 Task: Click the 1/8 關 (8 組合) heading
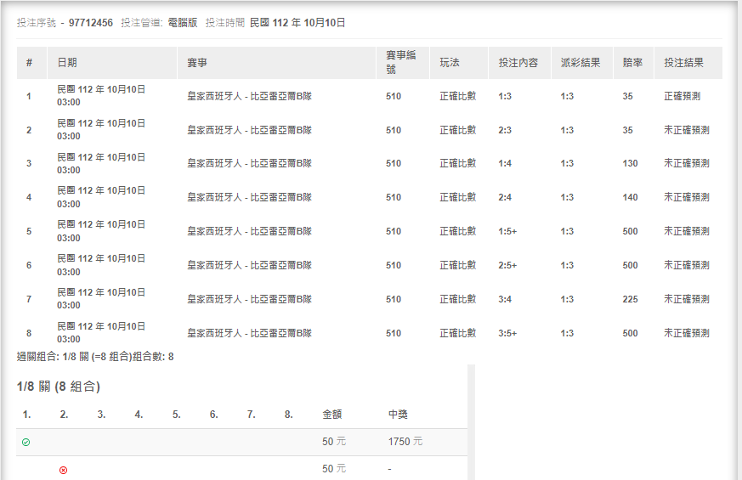(59, 387)
